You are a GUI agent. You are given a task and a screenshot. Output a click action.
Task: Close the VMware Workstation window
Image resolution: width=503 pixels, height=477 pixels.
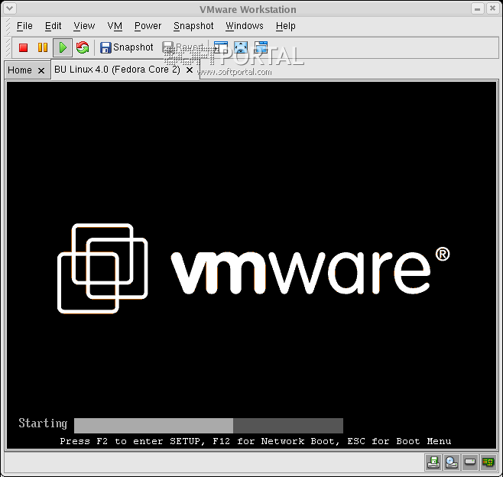pos(492,8)
